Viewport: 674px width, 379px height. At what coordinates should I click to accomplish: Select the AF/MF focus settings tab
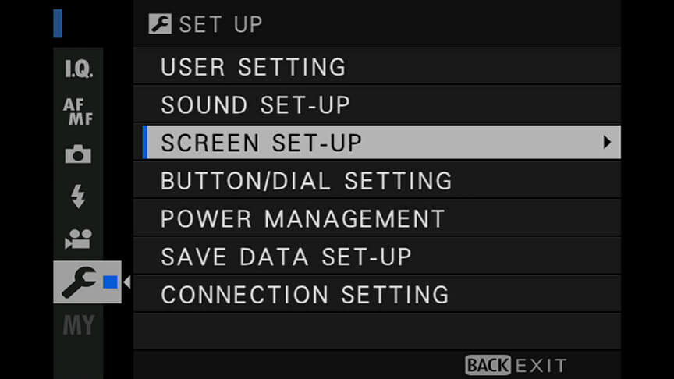click(x=78, y=113)
